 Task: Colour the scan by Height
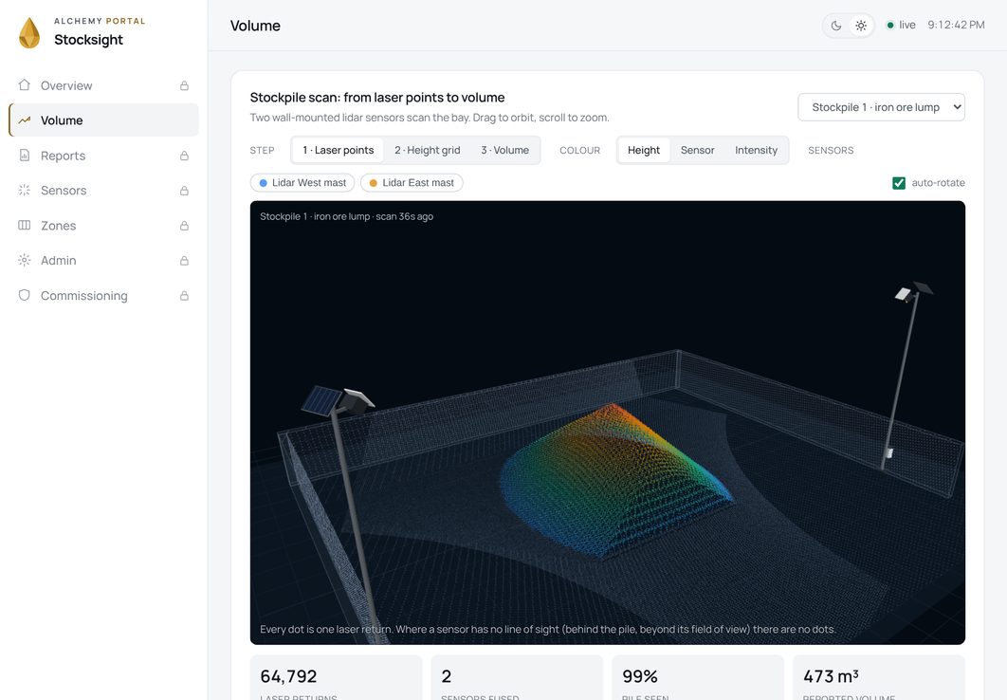pyautogui.click(x=644, y=150)
